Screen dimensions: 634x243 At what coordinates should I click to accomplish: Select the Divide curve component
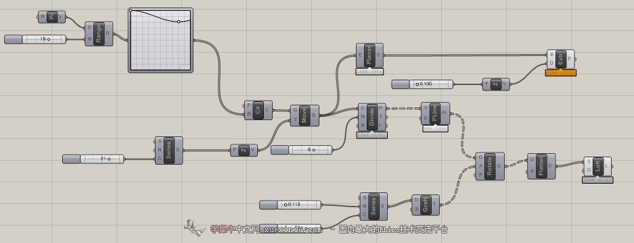[x=372, y=117]
